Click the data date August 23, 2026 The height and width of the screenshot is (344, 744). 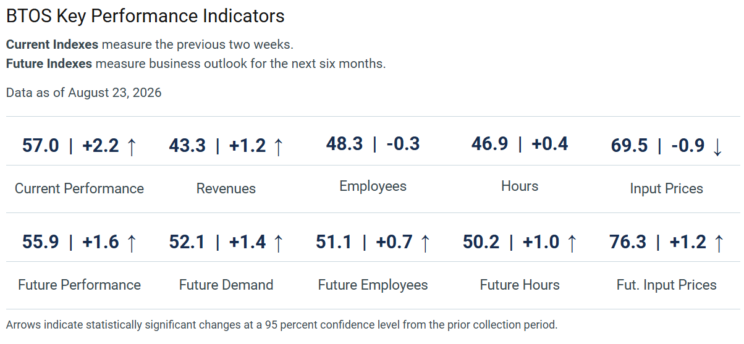[115, 93]
